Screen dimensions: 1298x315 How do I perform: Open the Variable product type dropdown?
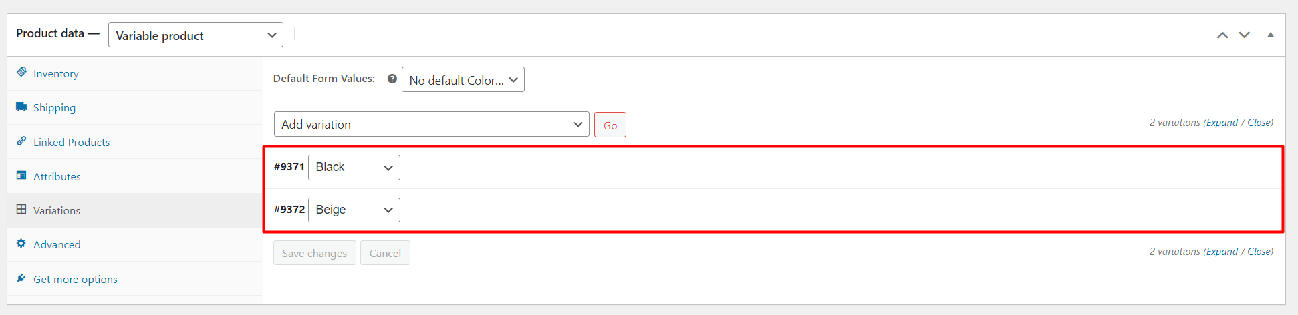click(196, 35)
